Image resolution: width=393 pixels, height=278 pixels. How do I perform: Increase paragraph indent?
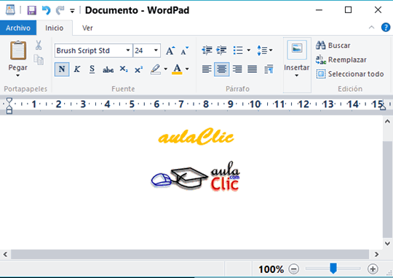(x=221, y=50)
